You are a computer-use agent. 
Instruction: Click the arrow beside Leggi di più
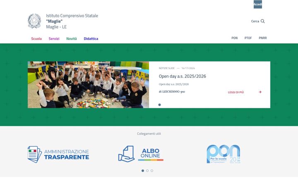pyautogui.click(x=260, y=92)
